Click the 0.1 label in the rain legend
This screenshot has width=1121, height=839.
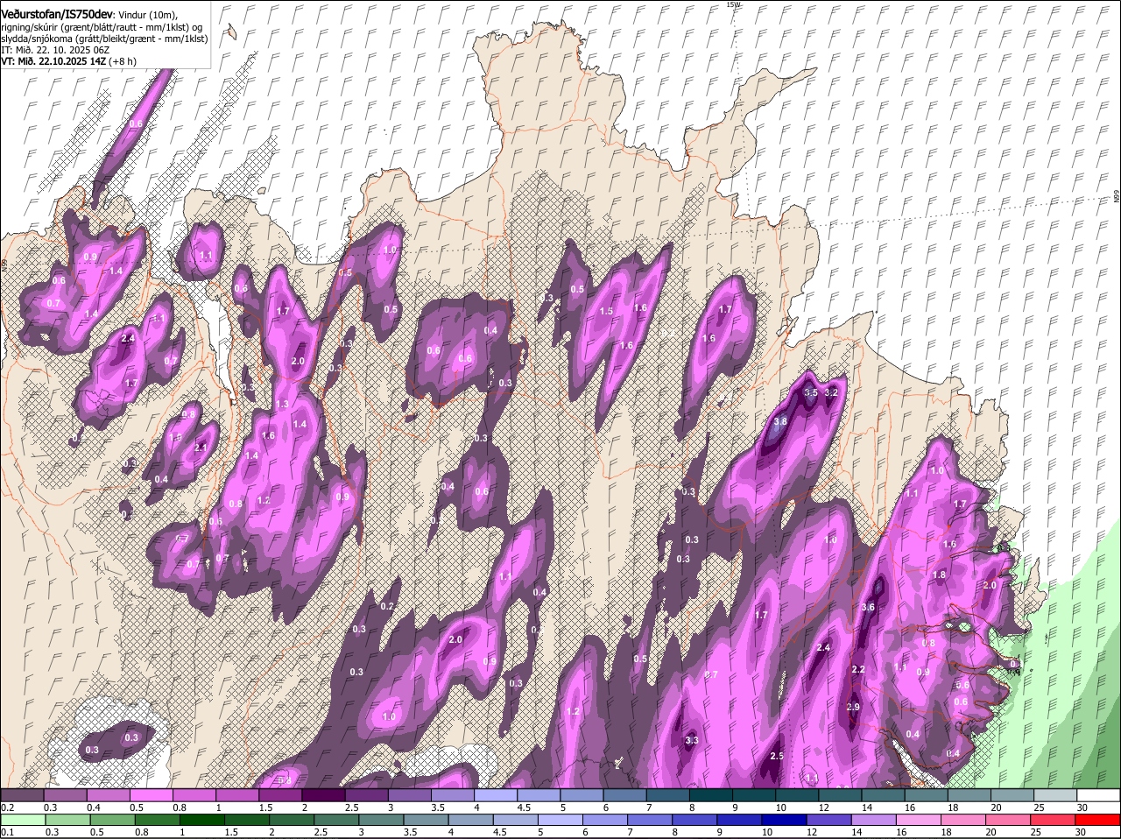pos(7,832)
